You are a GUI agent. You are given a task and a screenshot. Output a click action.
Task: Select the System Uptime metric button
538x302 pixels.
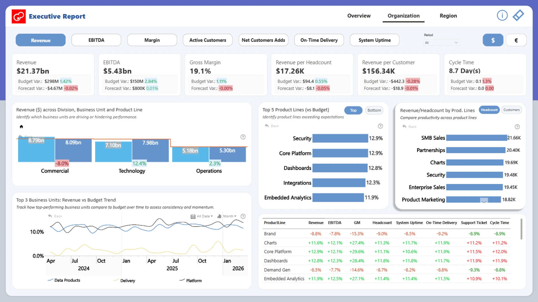[374, 40]
